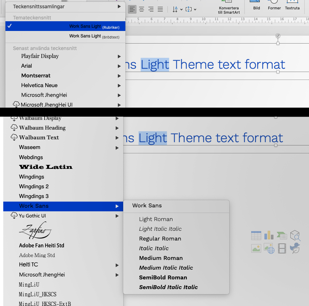309x306 pixels.
Task: Choose the Montserrat font
Action: pos(36,76)
